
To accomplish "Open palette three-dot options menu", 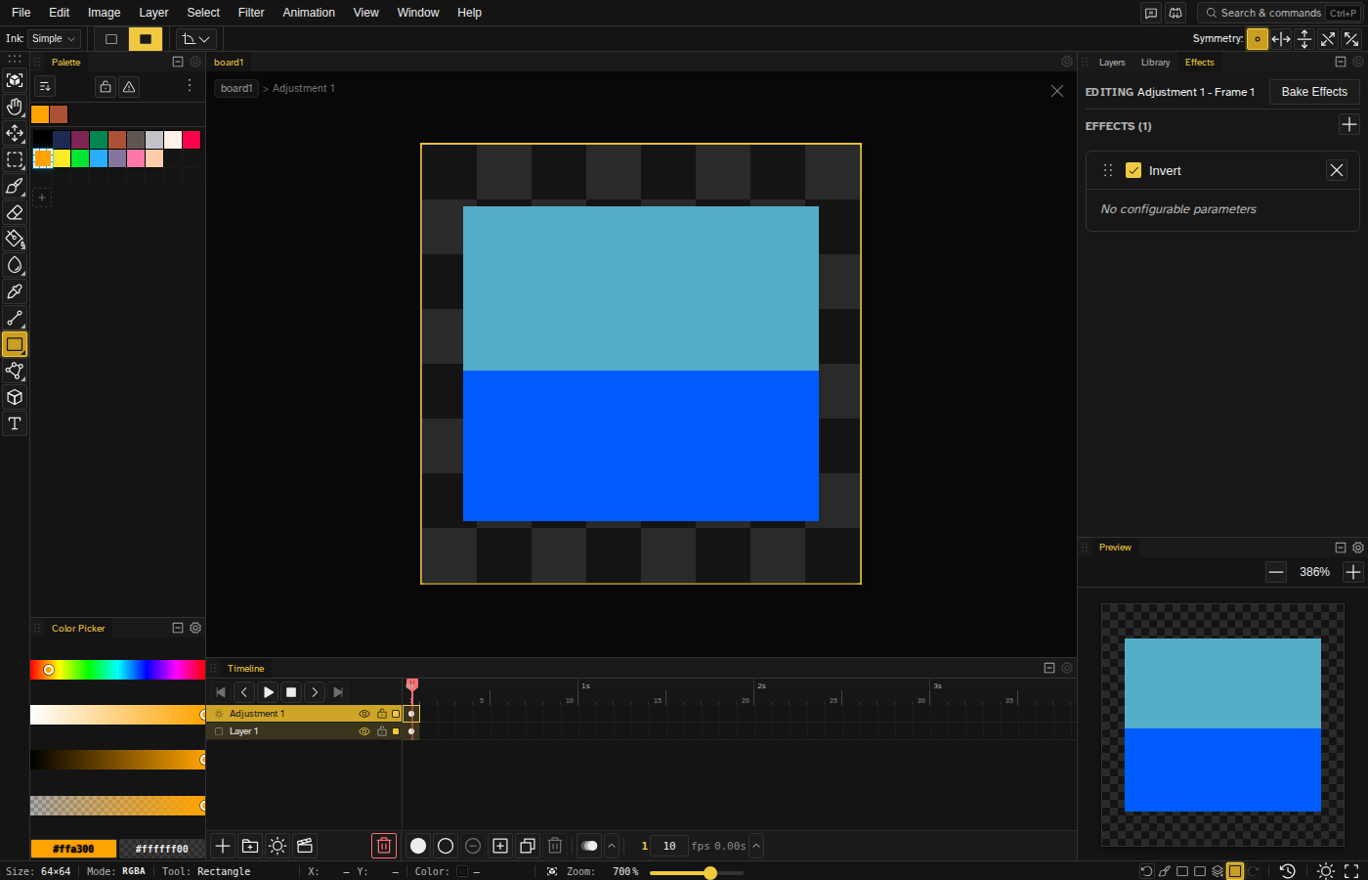I will 190,86.
